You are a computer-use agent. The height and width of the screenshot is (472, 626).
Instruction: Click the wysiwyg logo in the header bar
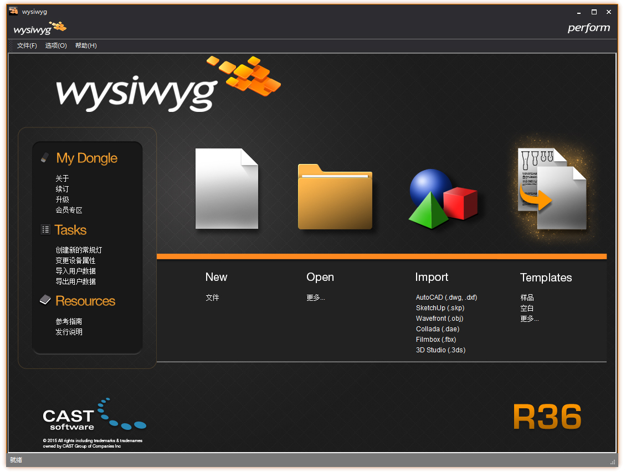click(x=39, y=27)
